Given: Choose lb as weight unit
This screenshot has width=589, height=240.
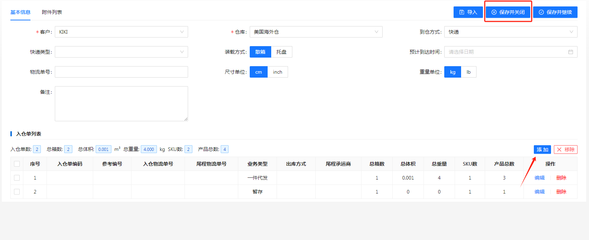Looking at the screenshot, I should click(469, 72).
